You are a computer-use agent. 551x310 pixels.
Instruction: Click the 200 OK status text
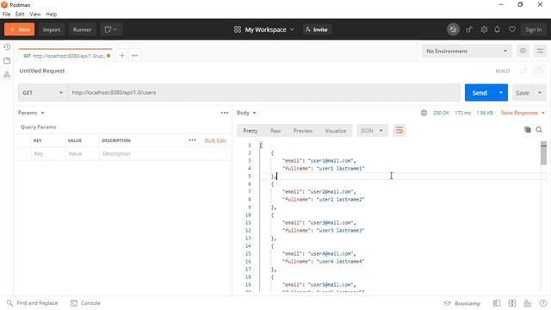[441, 113]
